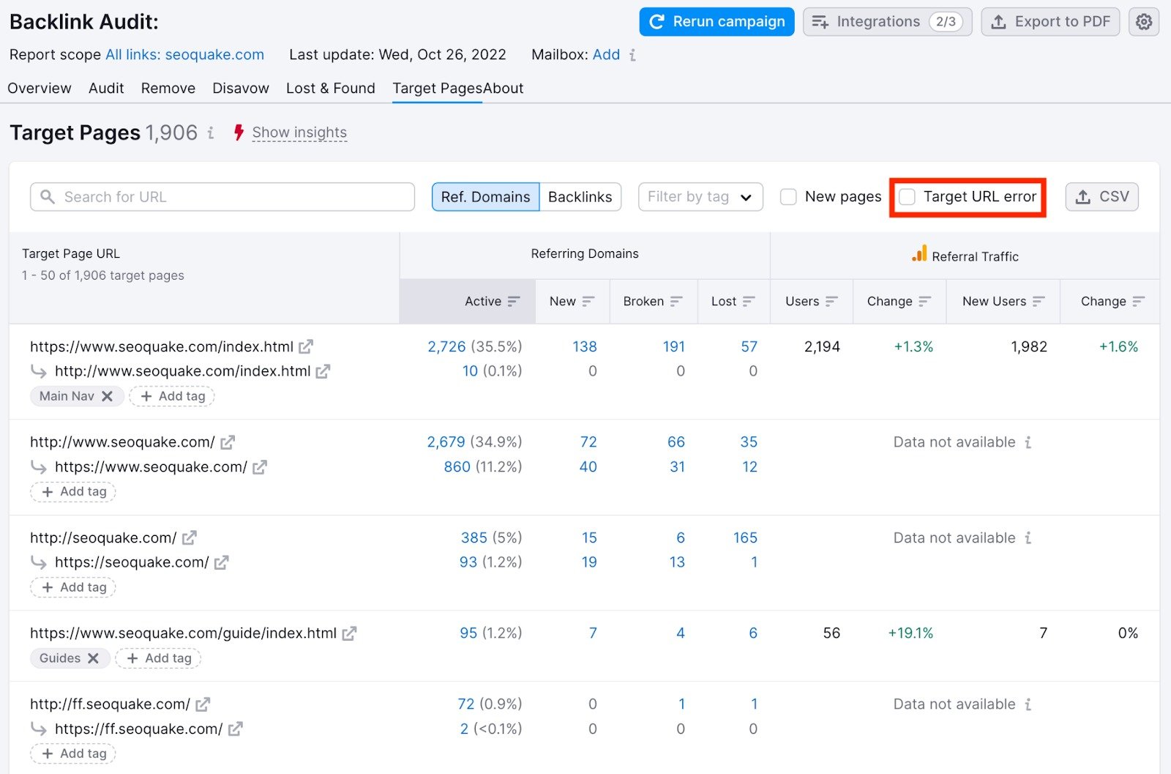Click Add next to Mailbox
The height and width of the screenshot is (774, 1171).
click(x=607, y=54)
